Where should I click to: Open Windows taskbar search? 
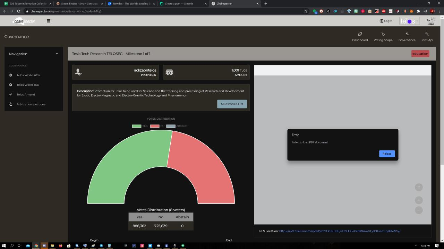pyautogui.click(x=11, y=246)
